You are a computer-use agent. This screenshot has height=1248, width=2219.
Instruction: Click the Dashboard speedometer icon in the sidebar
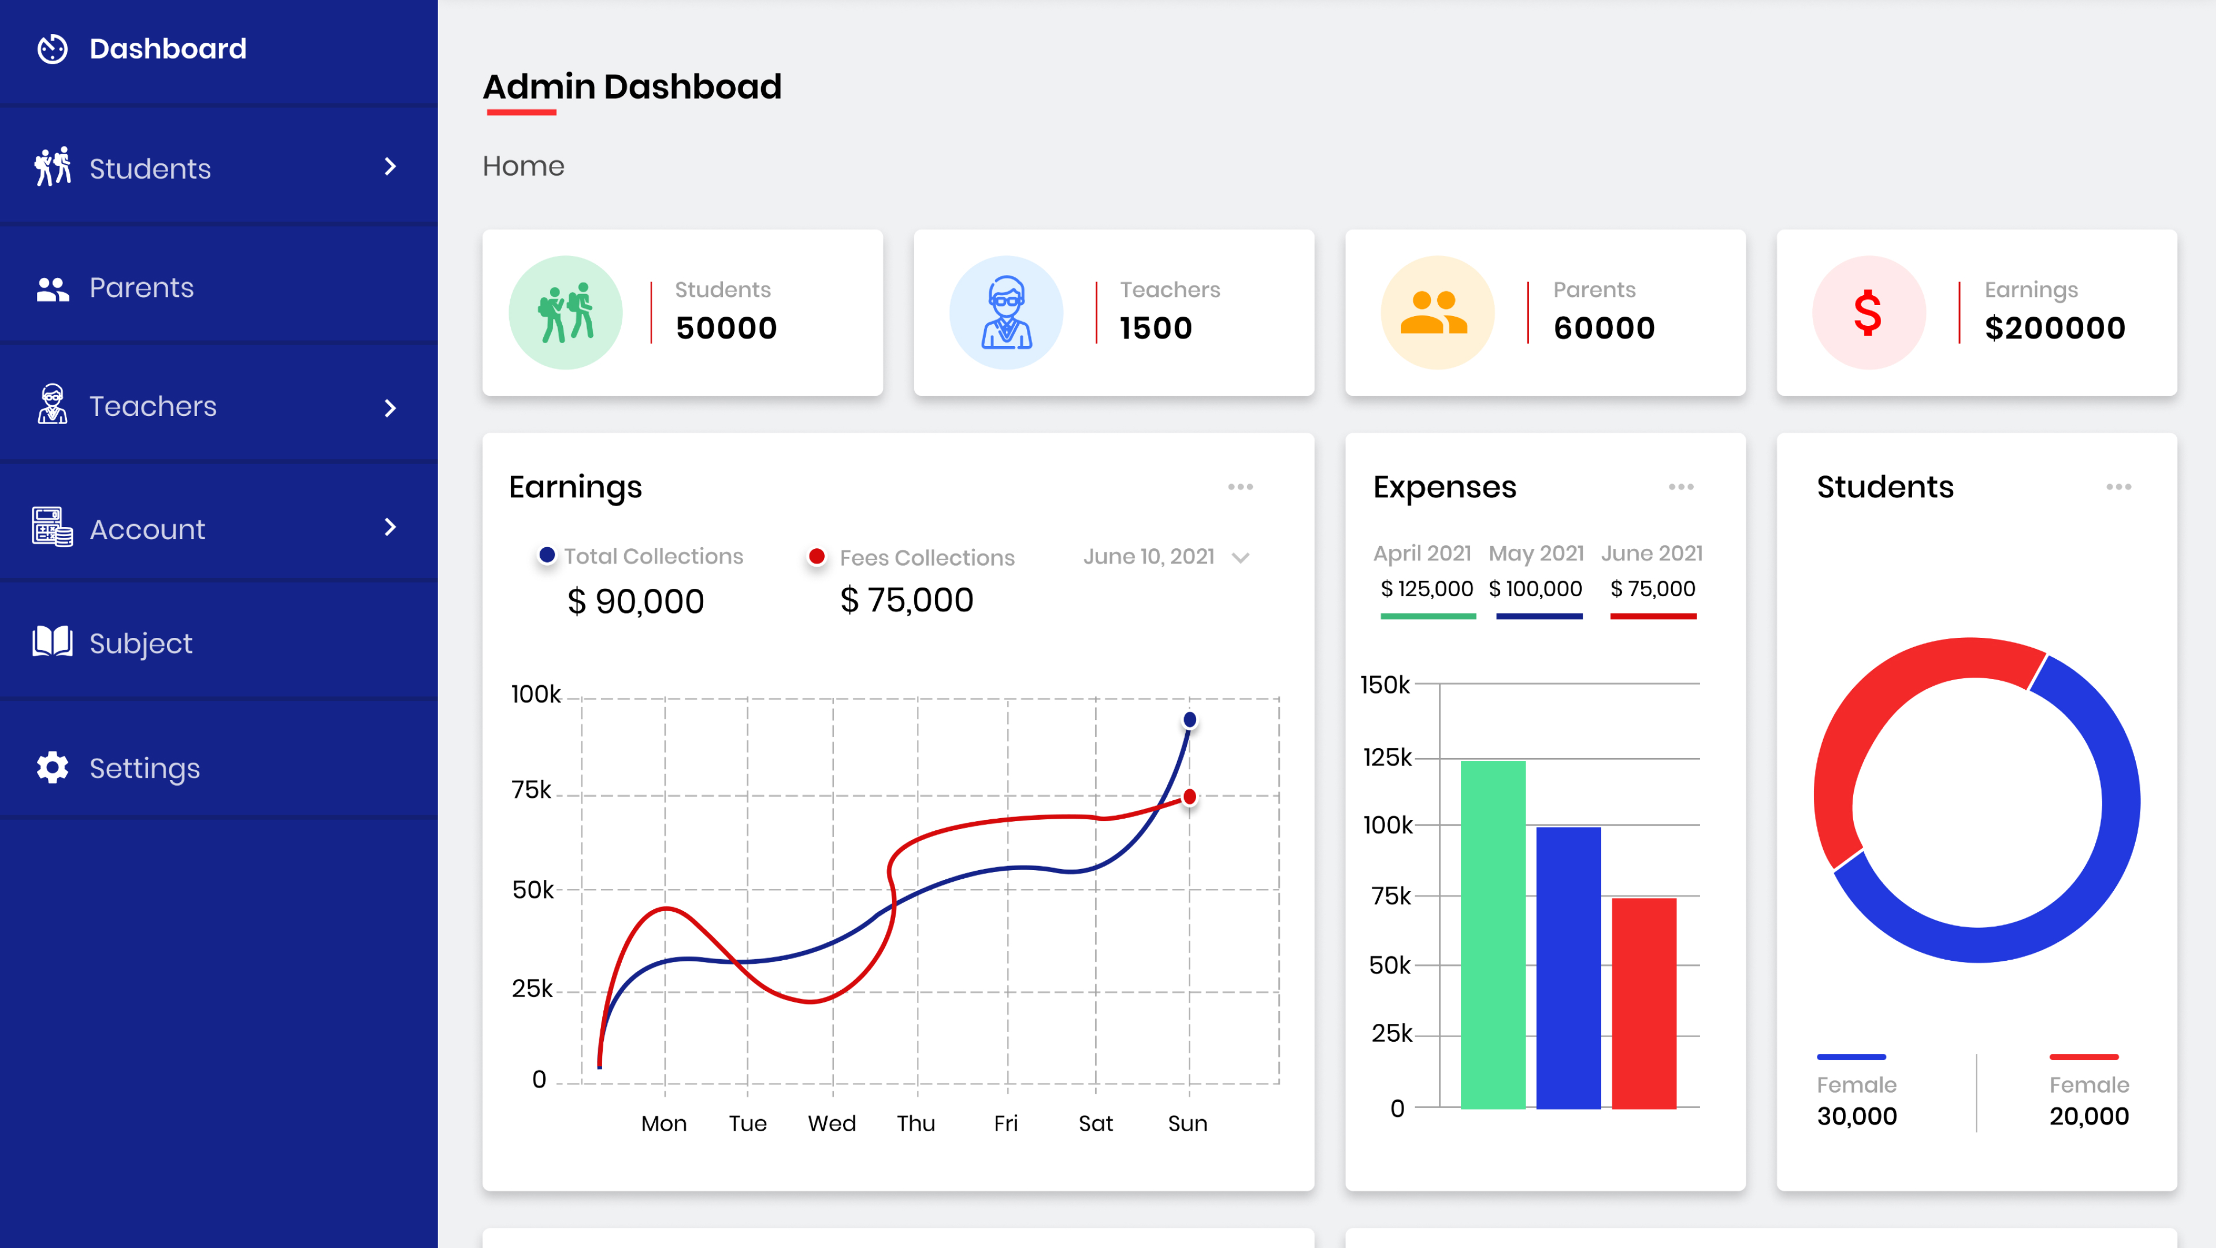coord(53,49)
